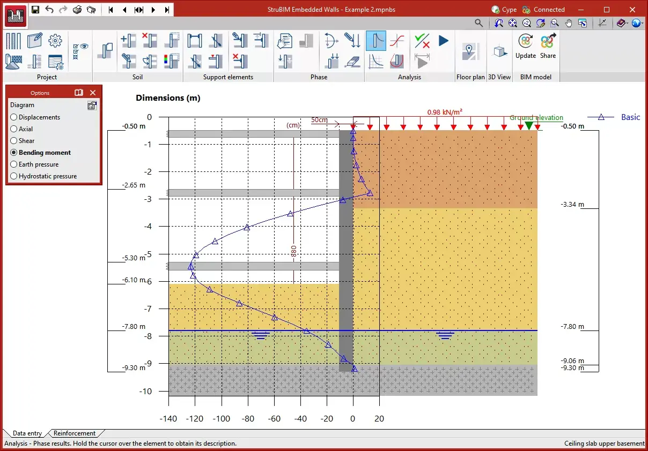Toggle the view checklist with eye icon

click(80, 51)
